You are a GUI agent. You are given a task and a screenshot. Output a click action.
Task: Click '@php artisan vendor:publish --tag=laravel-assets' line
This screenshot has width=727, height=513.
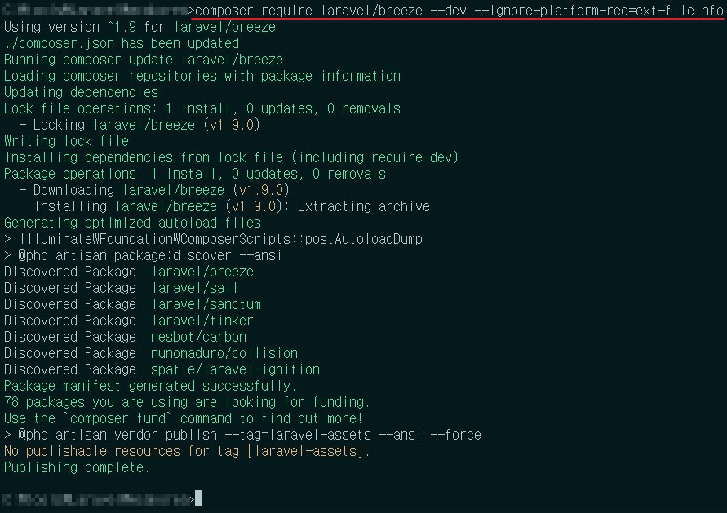(242, 434)
